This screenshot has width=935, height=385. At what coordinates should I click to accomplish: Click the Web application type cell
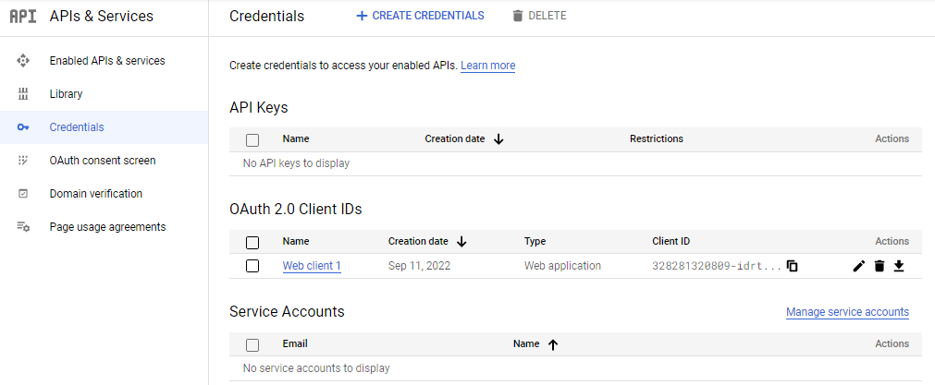pos(562,266)
